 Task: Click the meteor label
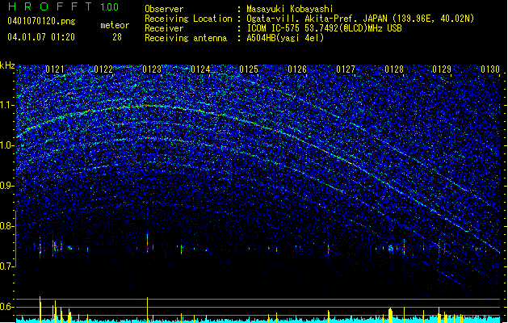pos(115,25)
